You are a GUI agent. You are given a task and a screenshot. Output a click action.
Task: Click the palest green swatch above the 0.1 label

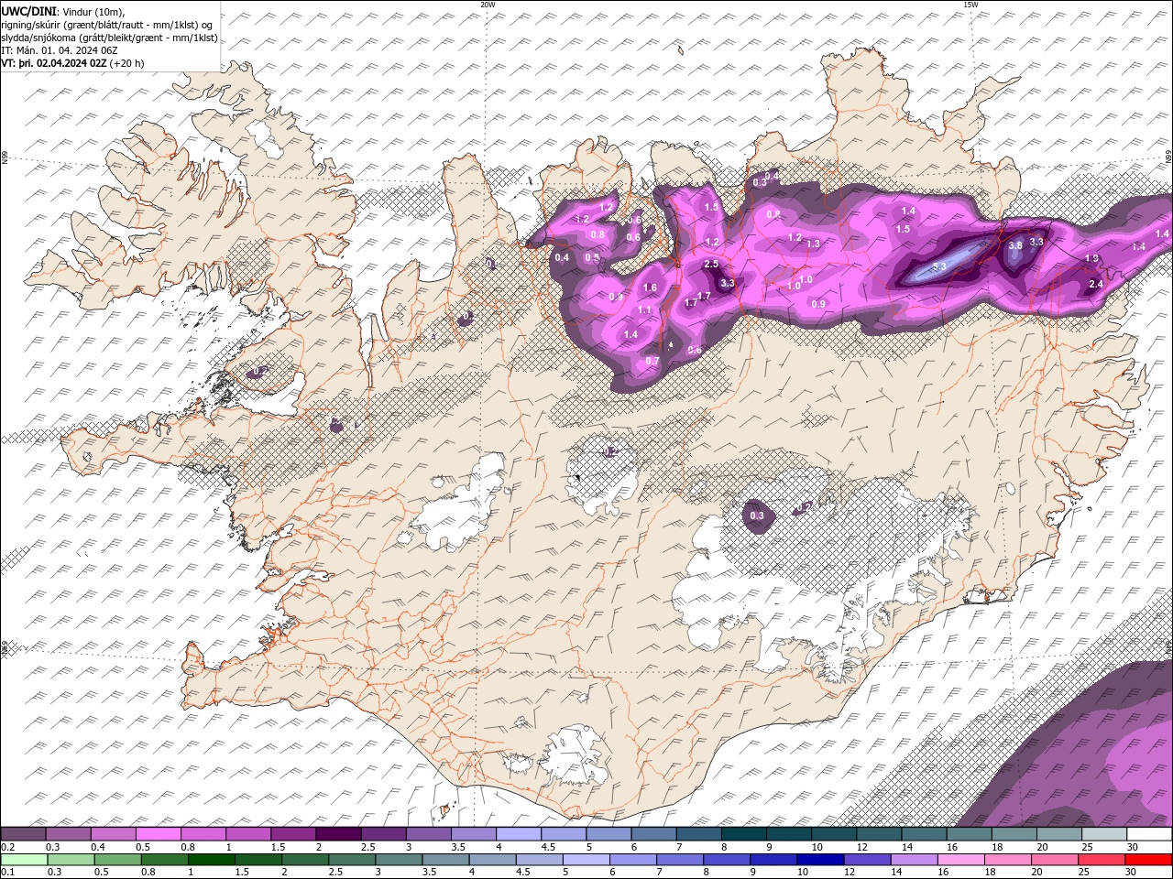coord(24,860)
